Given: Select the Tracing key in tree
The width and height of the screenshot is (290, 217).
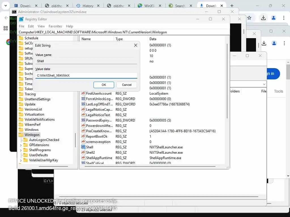Looking at the screenshot, I should pyautogui.click(x=30, y=94).
